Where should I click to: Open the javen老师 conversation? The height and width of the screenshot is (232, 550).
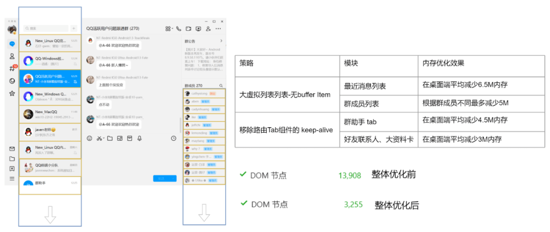(50, 132)
